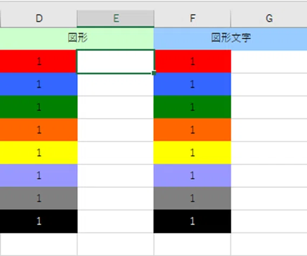Select empty column G cell beside red cell
The image size is (307, 256).
tap(269, 62)
